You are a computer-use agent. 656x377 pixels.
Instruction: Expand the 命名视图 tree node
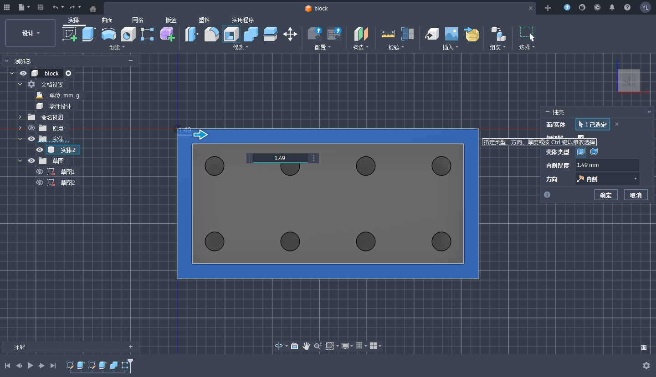(20, 117)
